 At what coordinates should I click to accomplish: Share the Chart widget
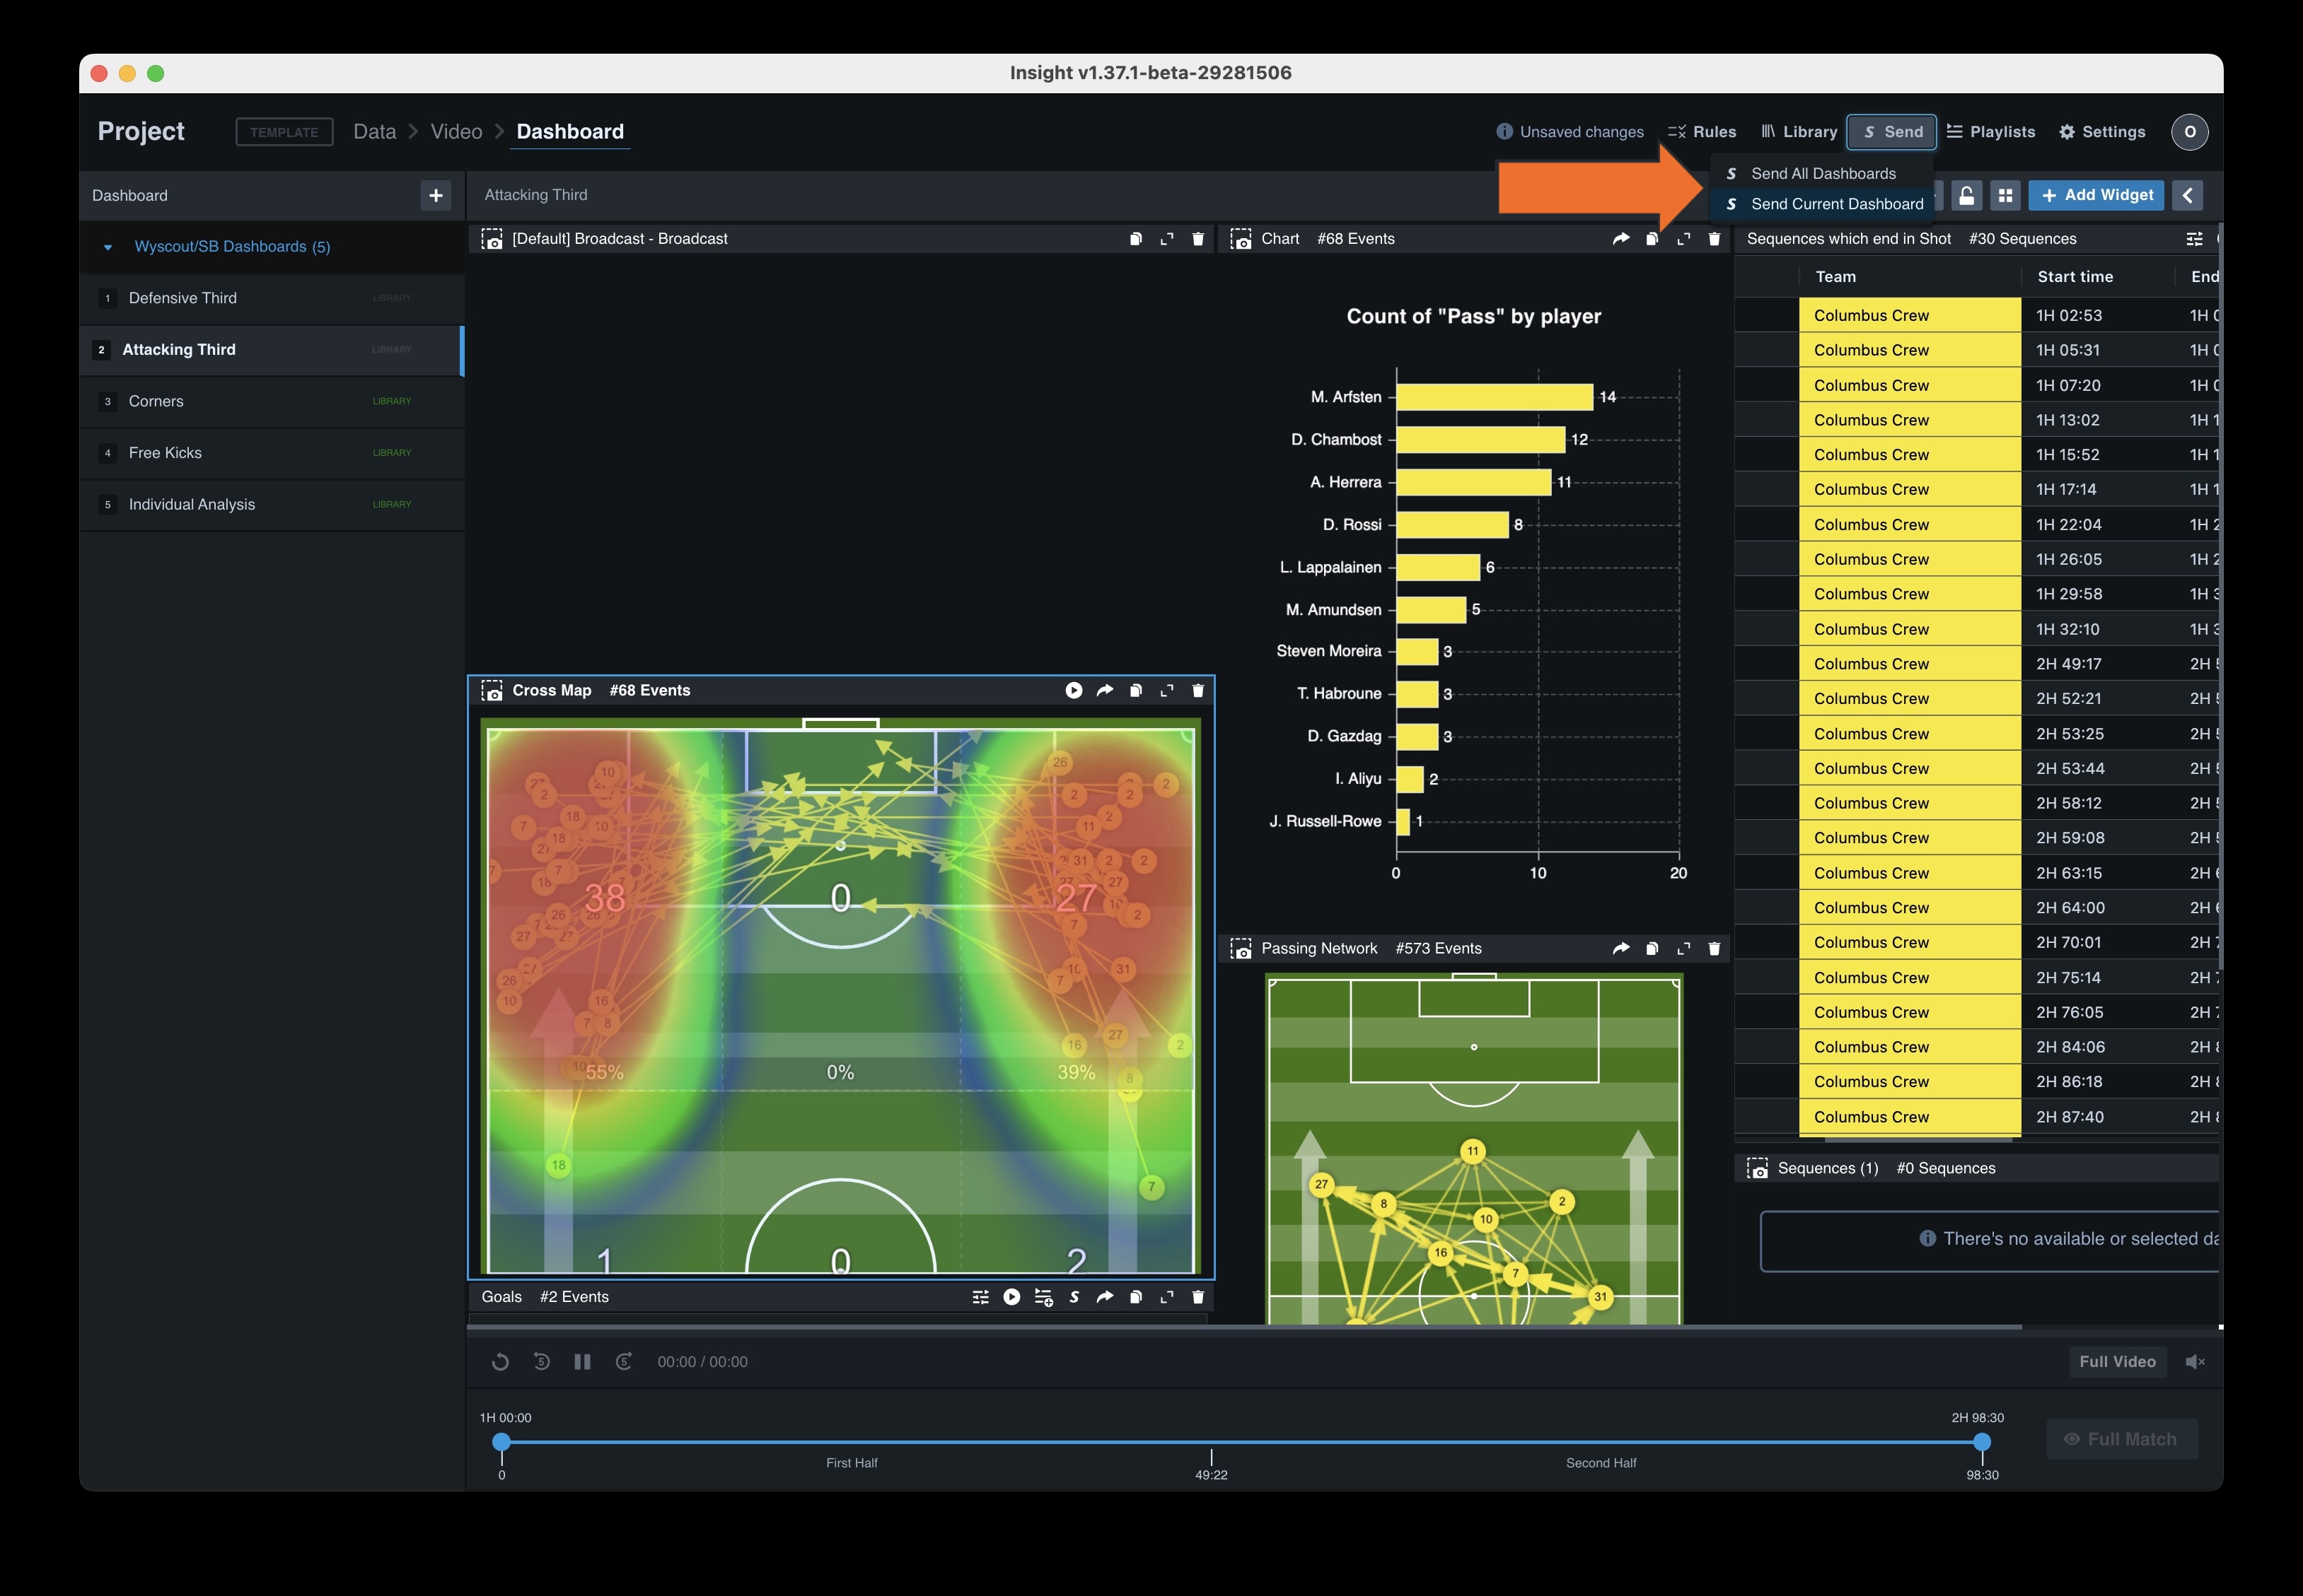click(x=1620, y=239)
